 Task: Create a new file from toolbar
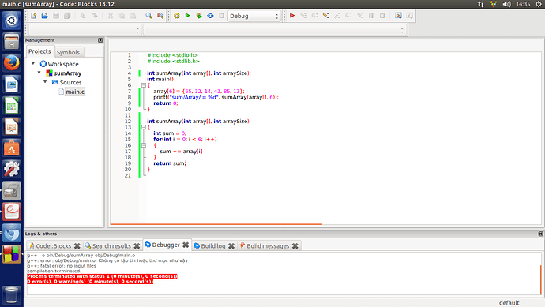click(x=34, y=16)
